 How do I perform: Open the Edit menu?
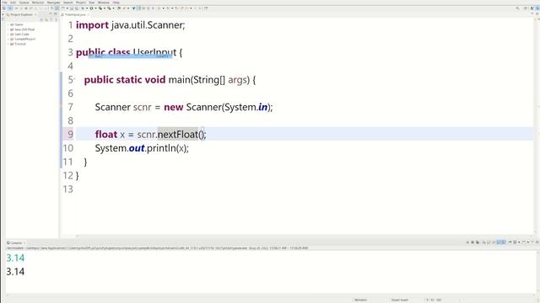click(13, 3)
